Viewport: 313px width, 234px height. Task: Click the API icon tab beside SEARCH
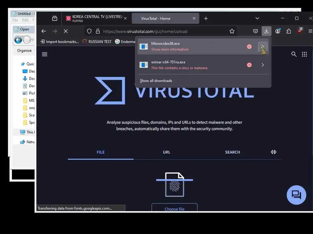[274, 152]
